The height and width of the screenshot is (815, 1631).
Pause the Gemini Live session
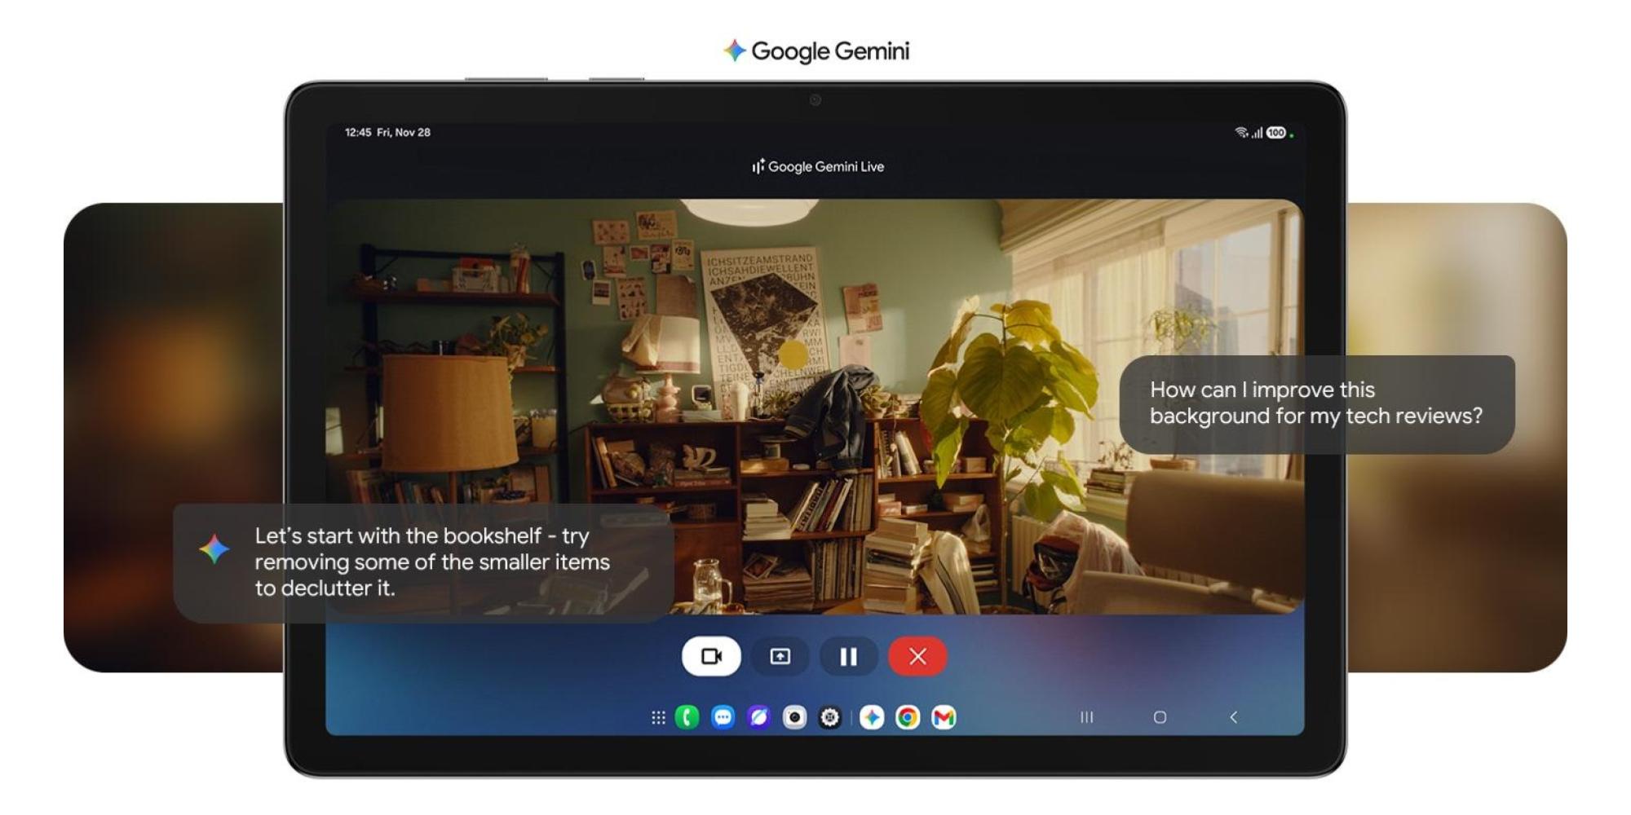(x=848, y=656)
